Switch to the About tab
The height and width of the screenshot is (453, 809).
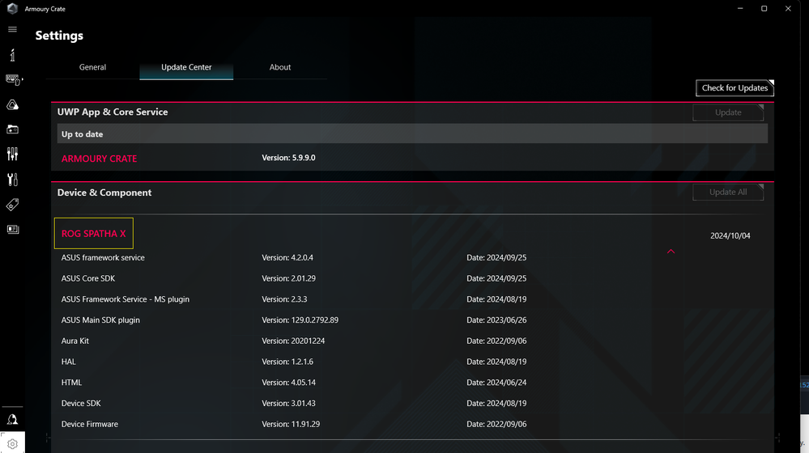(279, 67)
